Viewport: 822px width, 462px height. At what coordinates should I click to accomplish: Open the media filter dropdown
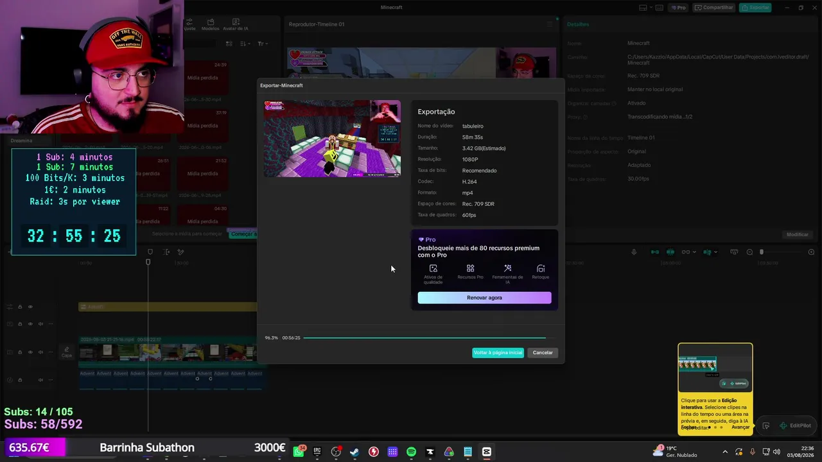coord(262,44)
